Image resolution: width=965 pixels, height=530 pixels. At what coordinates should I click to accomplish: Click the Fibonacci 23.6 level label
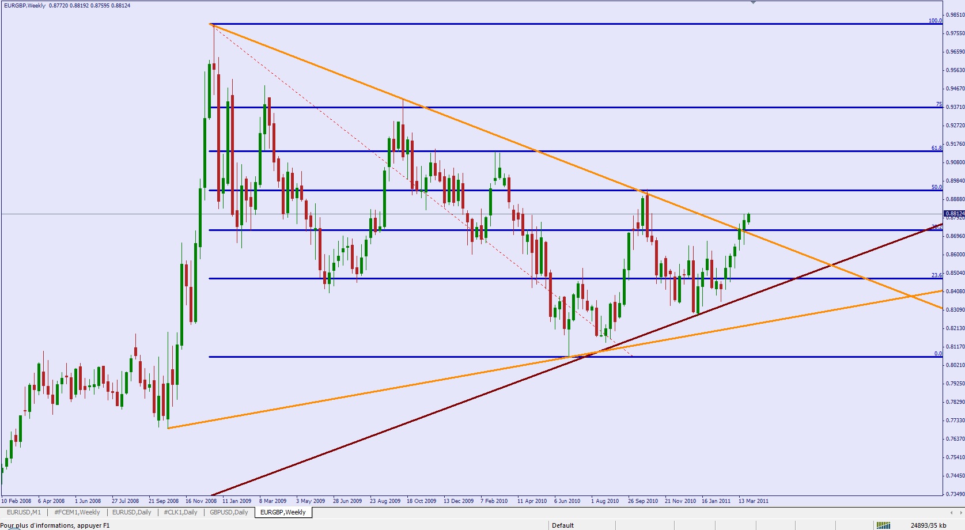click(937, 275)
